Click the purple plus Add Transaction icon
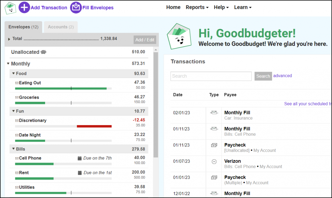This screenshot has width=332, height=198. 24,7
